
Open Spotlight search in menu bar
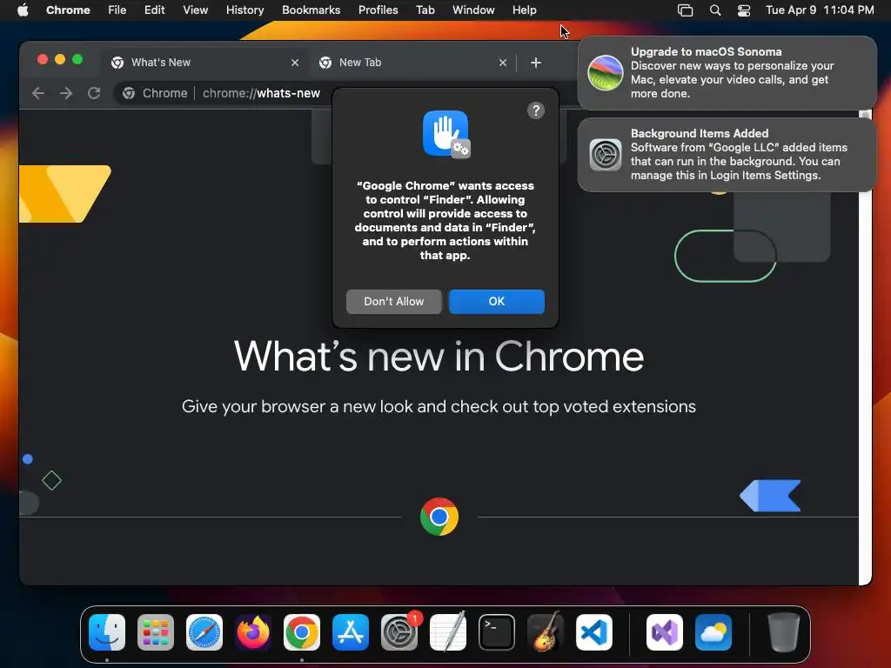point(715,10)
